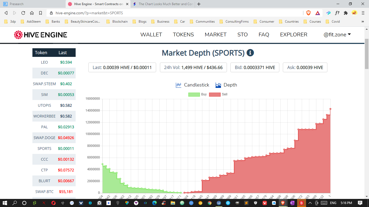Open the ConsultingFirms bookmarks folder
The width and height of the screenshot is (369, 207).
point(234,22)
